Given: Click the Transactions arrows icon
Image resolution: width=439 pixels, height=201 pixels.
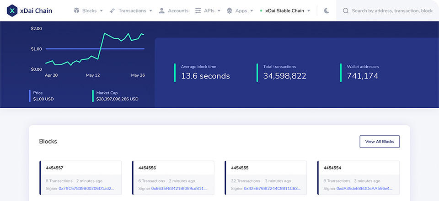Looking at the screenshot, I should (112, 11).
